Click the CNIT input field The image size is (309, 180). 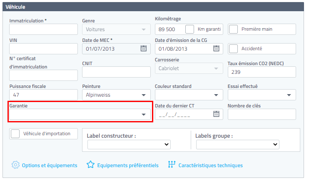116,72
